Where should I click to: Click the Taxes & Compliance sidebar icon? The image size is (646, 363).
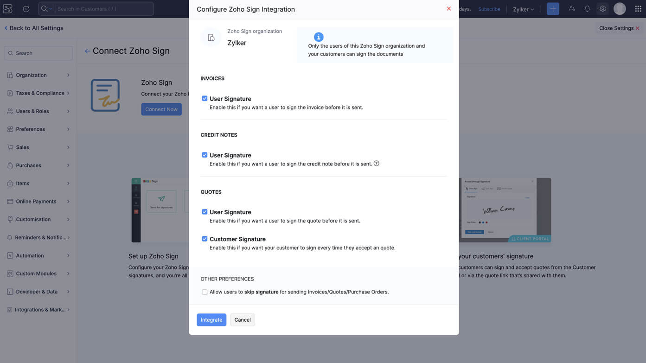click(10, 93)
